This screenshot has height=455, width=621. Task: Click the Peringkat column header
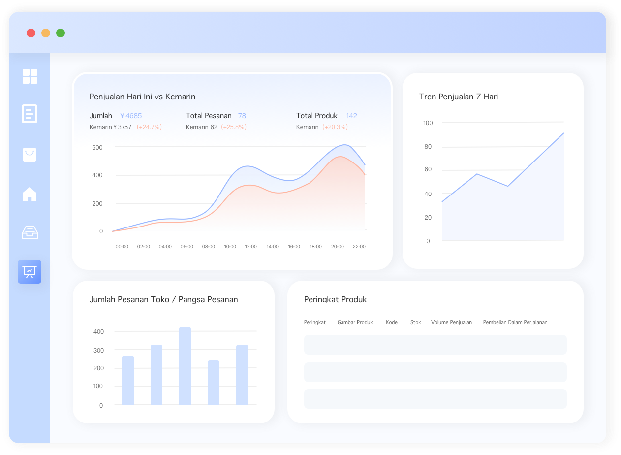coord(315,322)
